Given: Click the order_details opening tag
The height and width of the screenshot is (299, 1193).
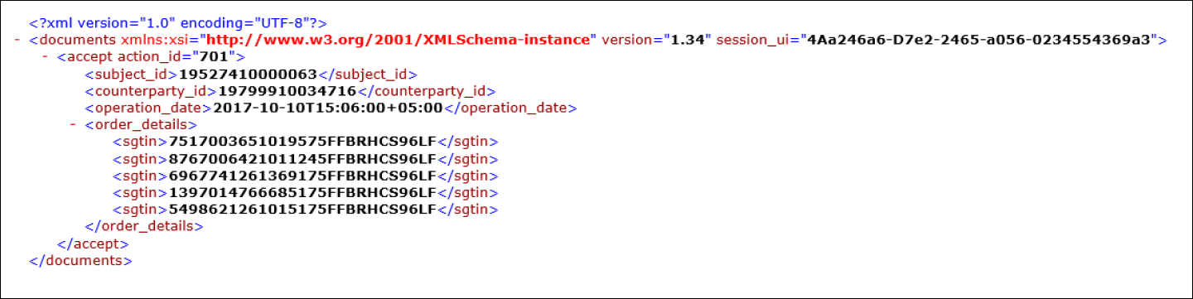Looking at the screenshot, I should pos(141,124).
